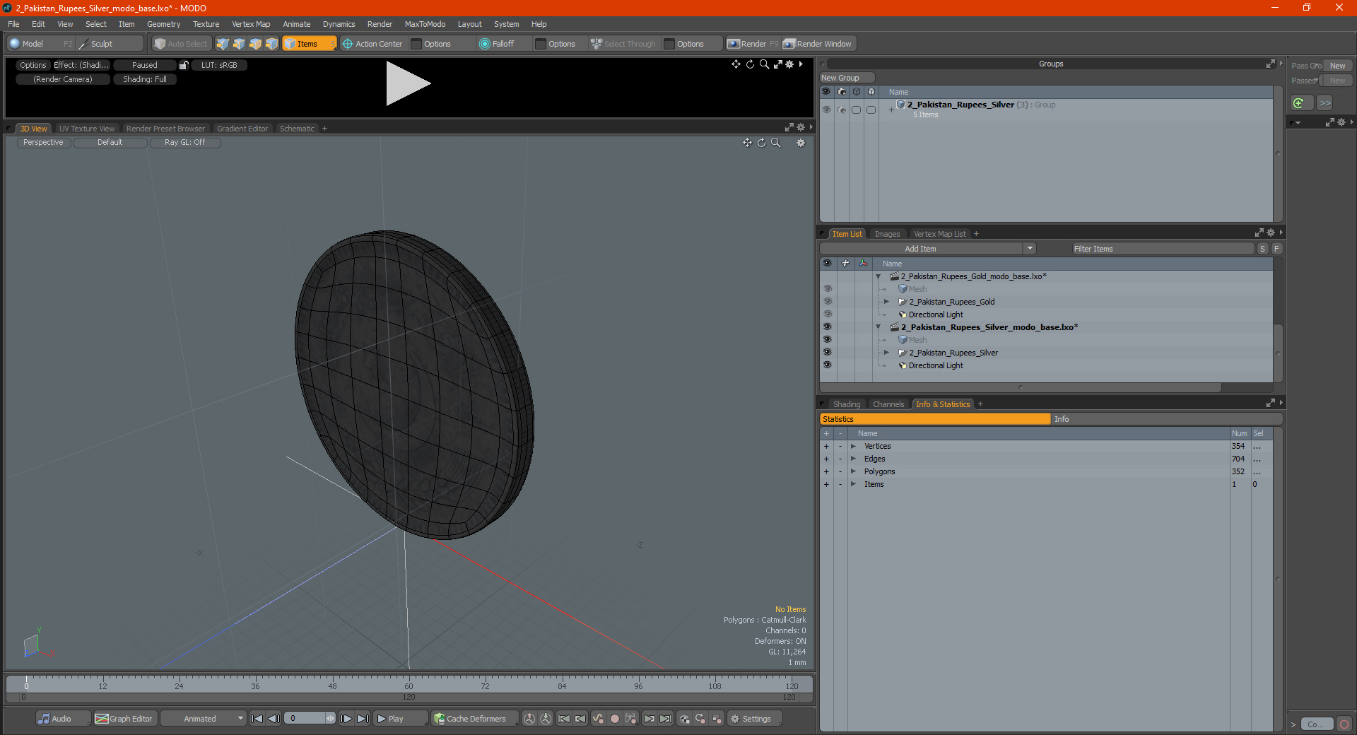Collapse 2_Pakistan_Rupees_Gold_modo_base.lxo scene tree
The width and height of the screenshot is (1357, 735).
[879, 276]
